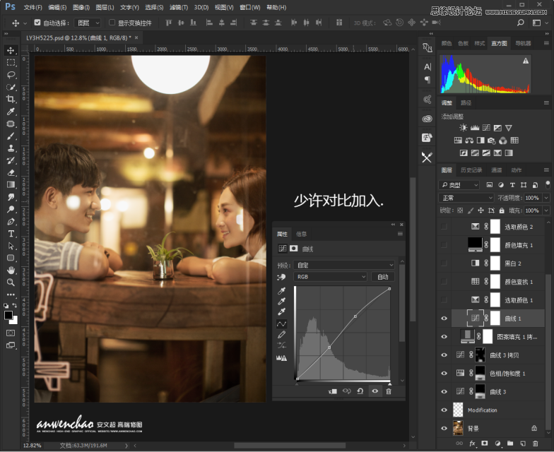
Task: Click the Levels adjustment icon
Action: 475,128
